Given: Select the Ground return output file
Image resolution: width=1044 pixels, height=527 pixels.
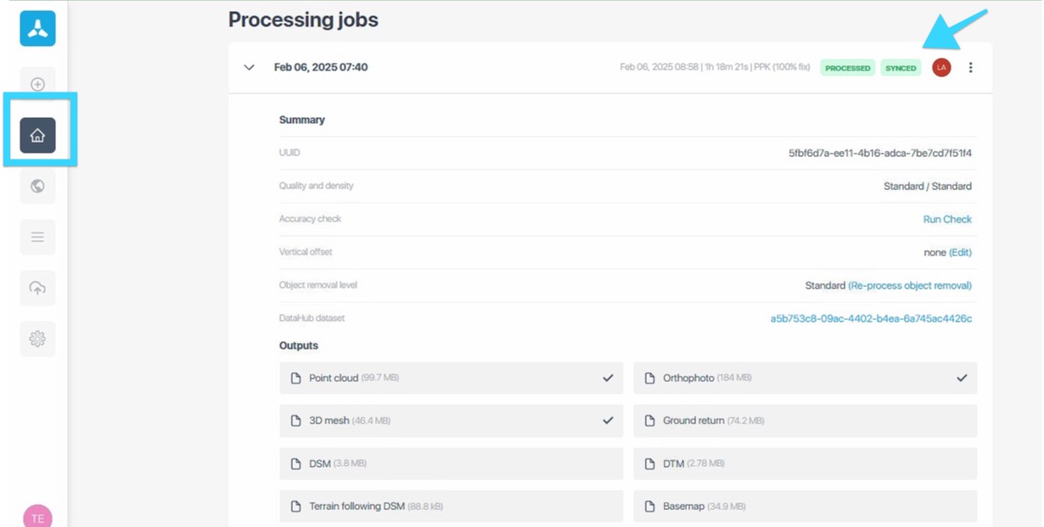Looking at the screenshot, I should tap(805, 421).
